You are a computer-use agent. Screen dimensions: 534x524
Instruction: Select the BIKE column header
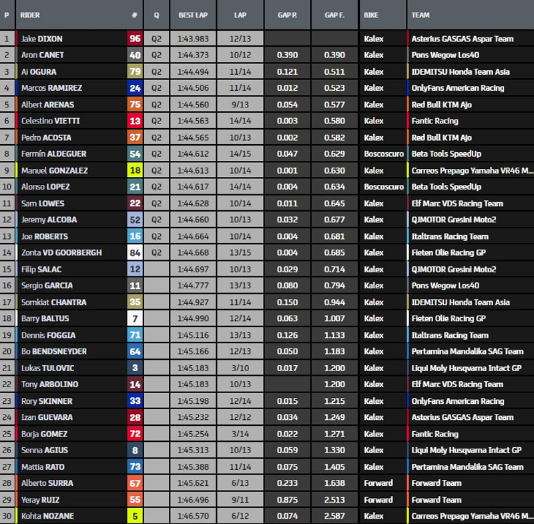[x=371, y=15]
